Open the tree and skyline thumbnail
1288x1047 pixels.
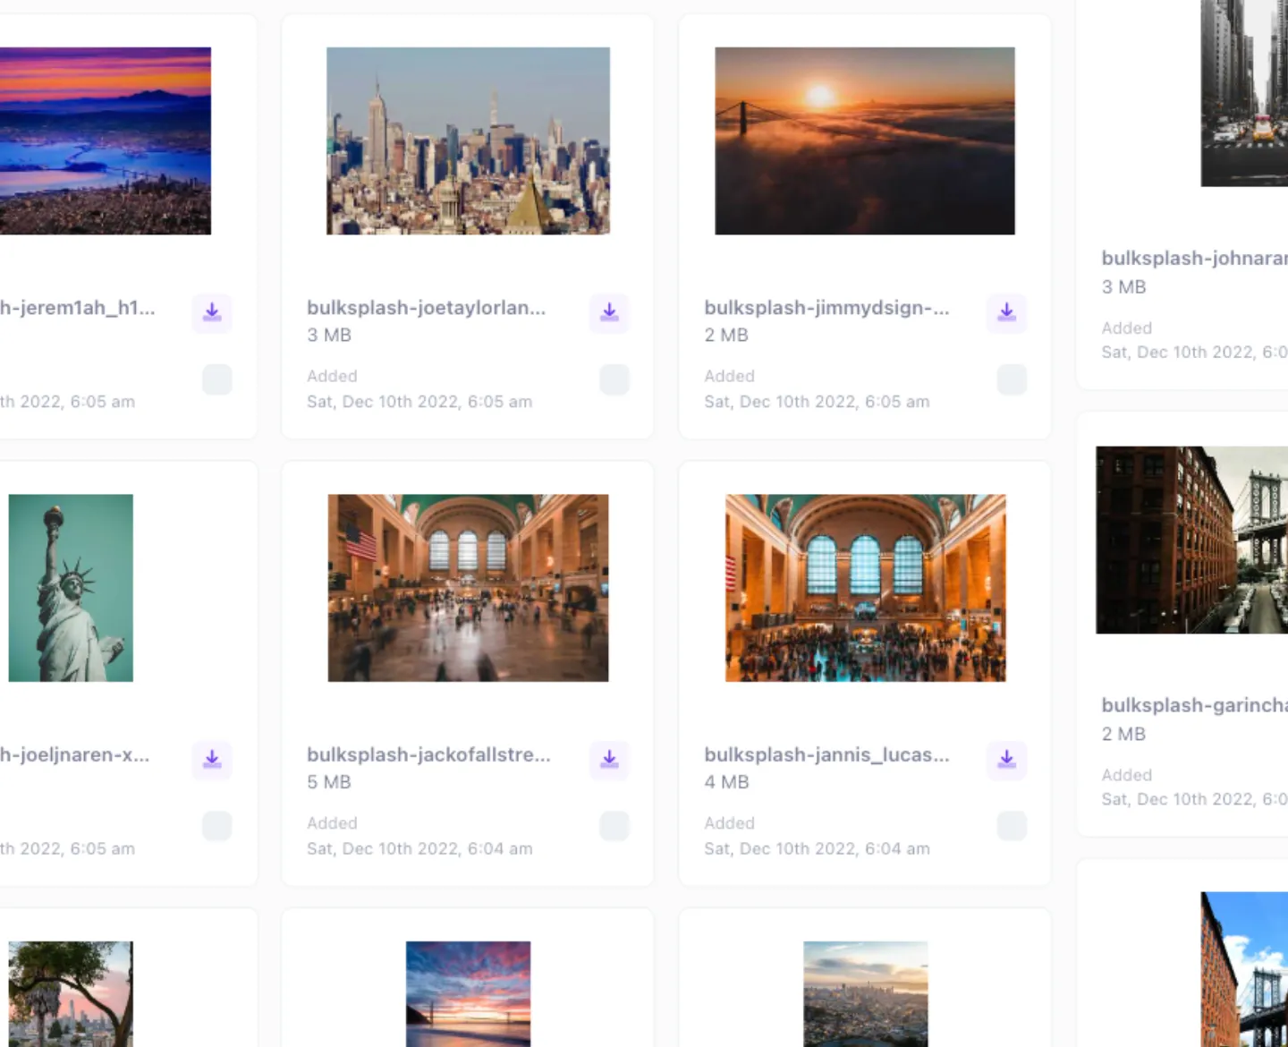click(x=71, y=994)
